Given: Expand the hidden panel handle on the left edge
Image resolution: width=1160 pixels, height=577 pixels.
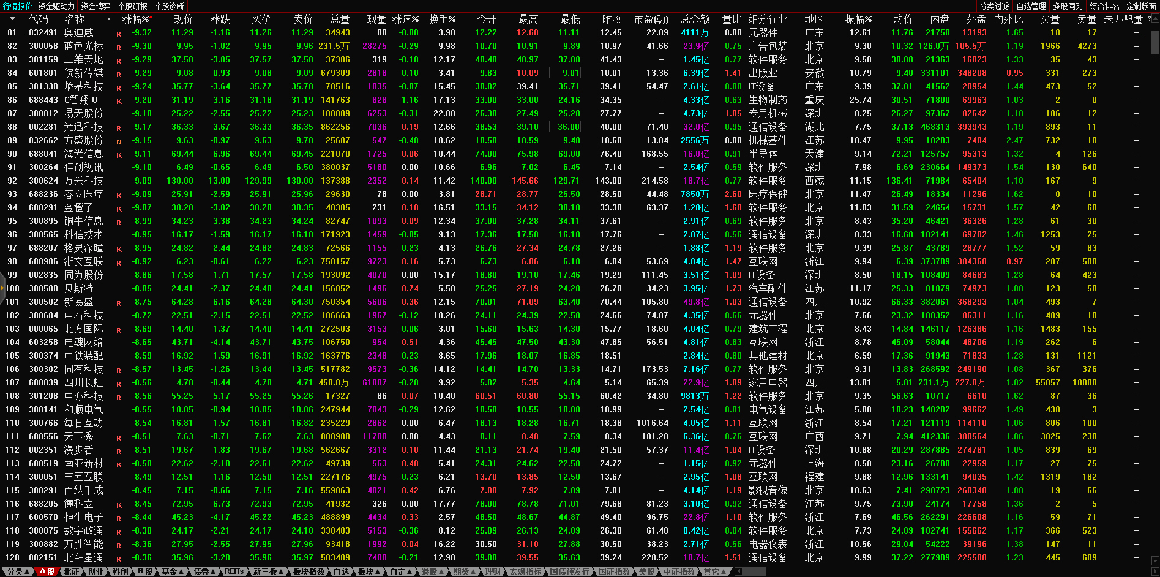Looking at the screenshot, I should (2, 288).
